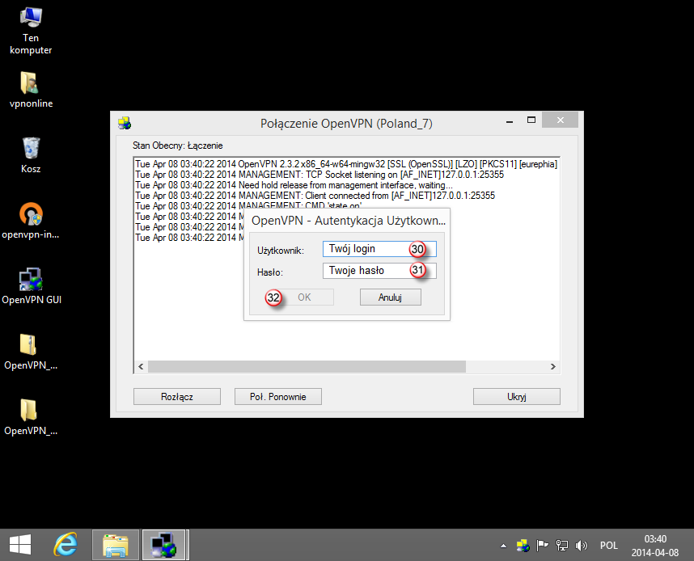Click the 'Połączenie OpenVPN (Poland_7)' title text

[346, 124]
